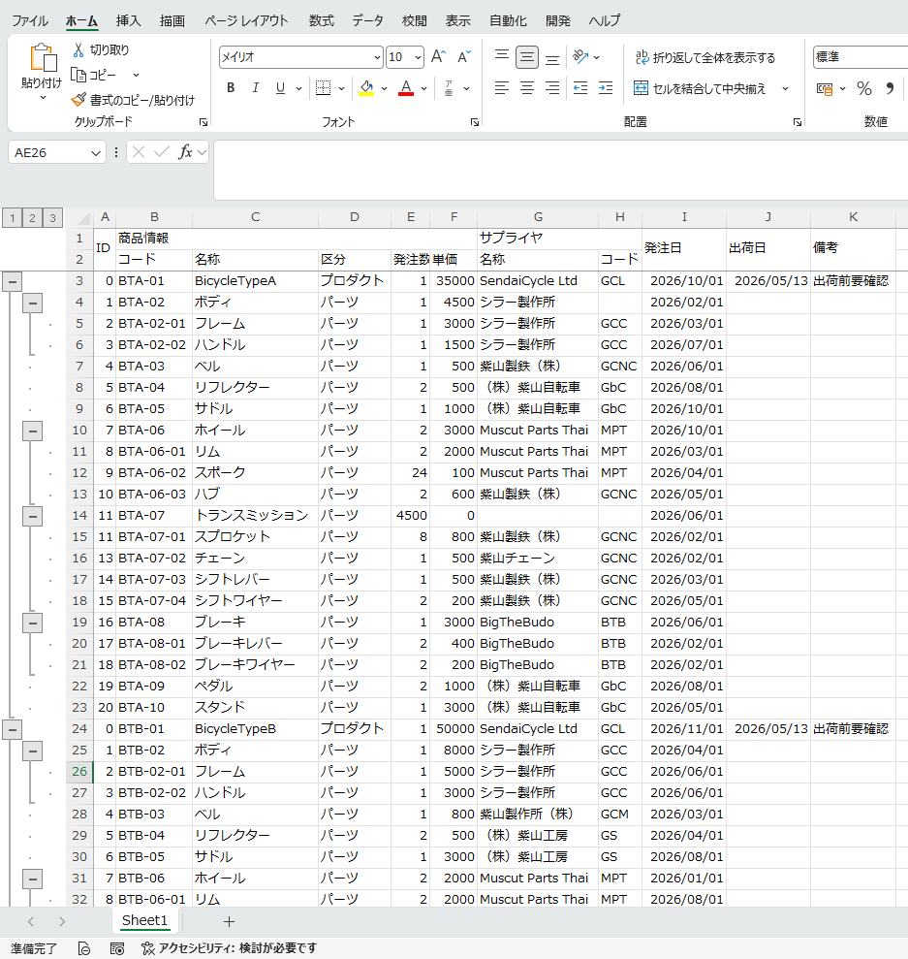Screen dimensions: 908x959
Task: Select the Sheet1 tab
Action: (144, 920)
